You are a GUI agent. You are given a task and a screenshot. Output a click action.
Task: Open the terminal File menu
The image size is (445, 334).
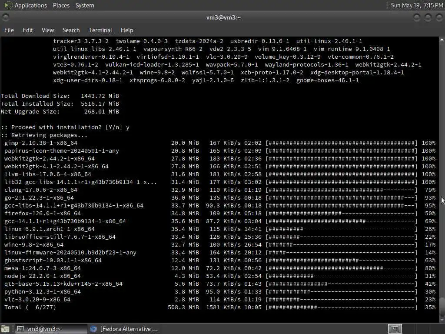(9, 30)
